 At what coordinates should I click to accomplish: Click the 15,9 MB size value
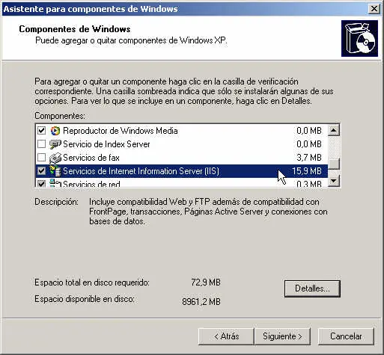[307, 171]
